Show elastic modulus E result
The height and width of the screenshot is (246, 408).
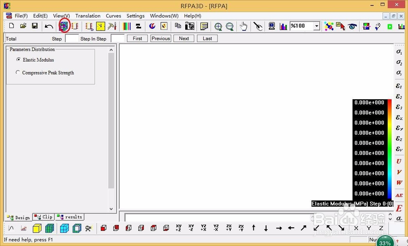399,208
